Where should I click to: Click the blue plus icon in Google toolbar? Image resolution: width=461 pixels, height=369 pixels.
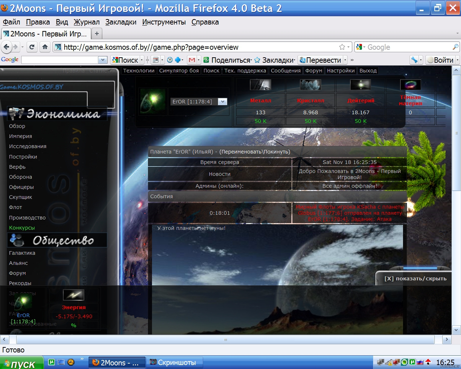point(178,60)
